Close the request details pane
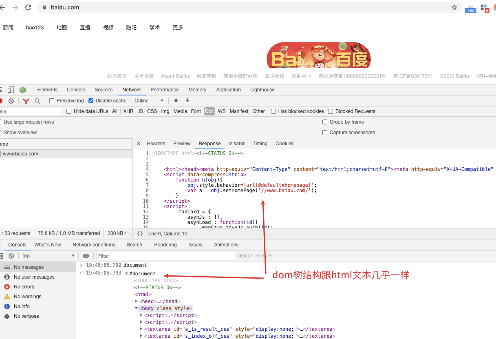 click(139, 144)
